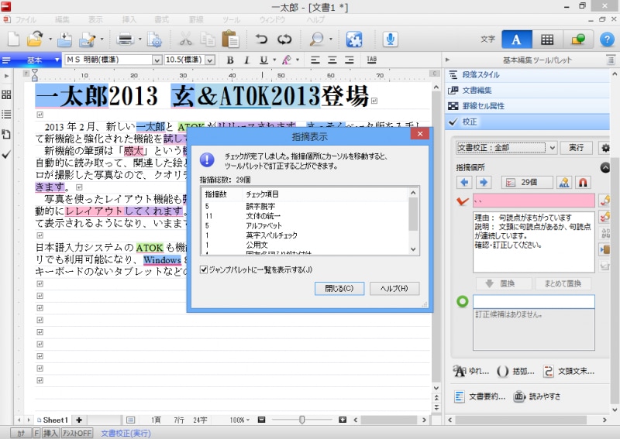Click the Paste clipboard icon
Image resolution: width=620 pixels, height=439 pixels.
[230, 39]
